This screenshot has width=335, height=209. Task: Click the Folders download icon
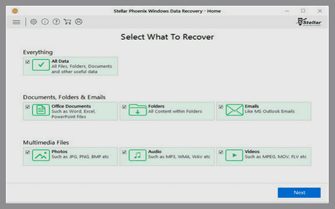[x=138, y=110]
